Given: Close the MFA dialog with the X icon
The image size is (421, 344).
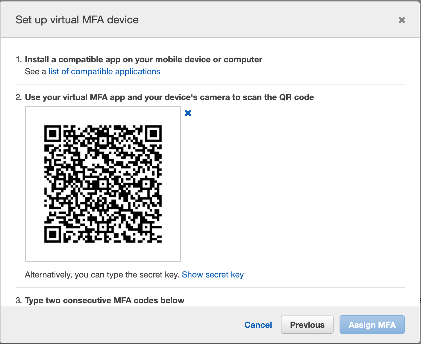Looking at the screenshot, I should pos(402,20).
